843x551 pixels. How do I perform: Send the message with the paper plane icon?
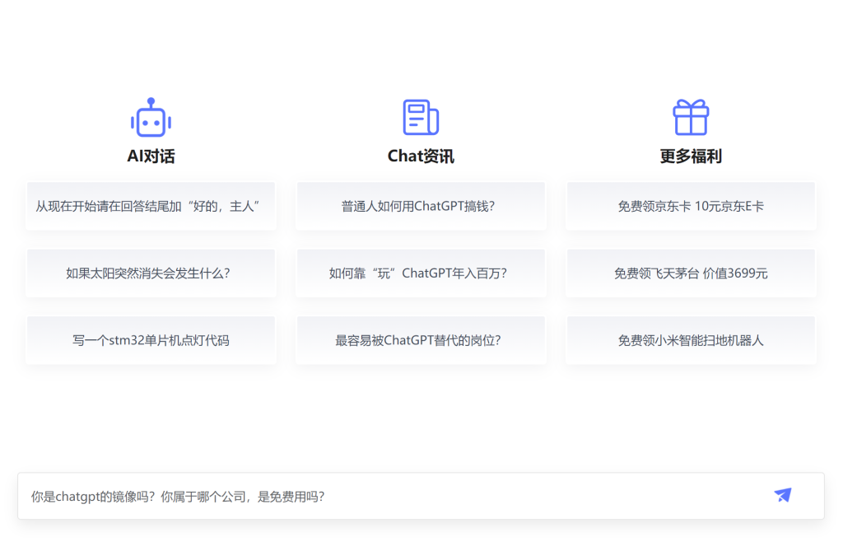[x=783, y=495]
